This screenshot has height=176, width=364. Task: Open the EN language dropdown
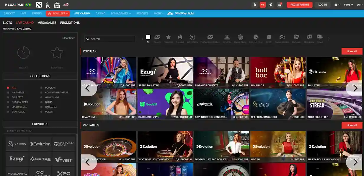[359, 5]
